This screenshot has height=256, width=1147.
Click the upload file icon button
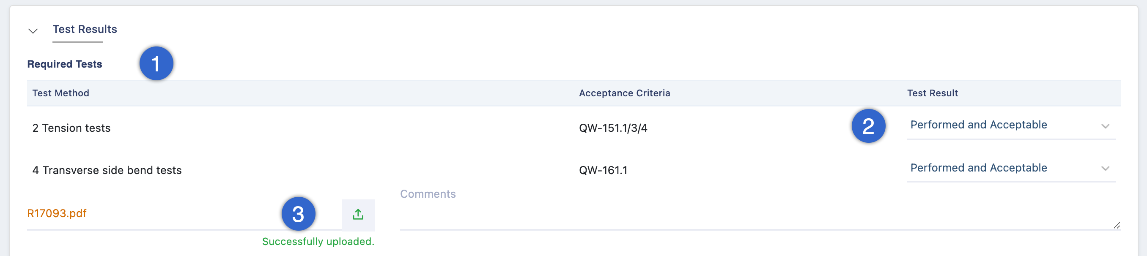358,215
